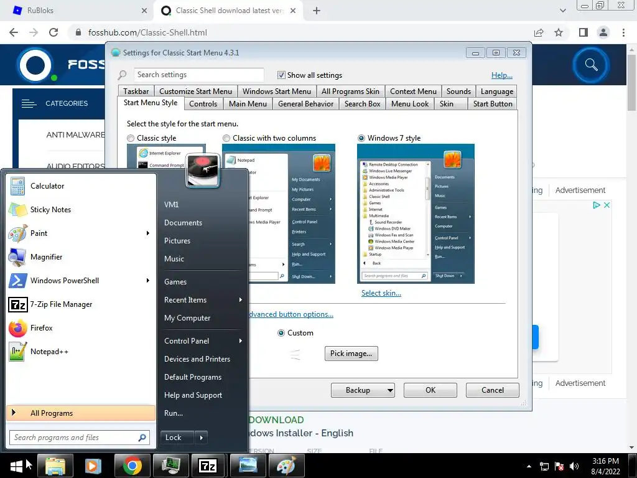Click the Windows Start button on the taskbar

point(17,466)
